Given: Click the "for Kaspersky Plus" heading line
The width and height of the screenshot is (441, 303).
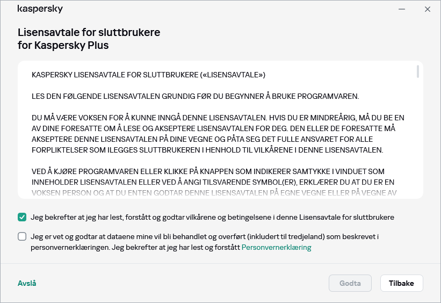Looking at the screenshot, I should point(63,46).
